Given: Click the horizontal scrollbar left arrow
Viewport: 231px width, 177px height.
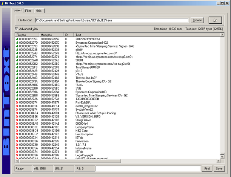Looking at the screenshot, I should (17, 161).
